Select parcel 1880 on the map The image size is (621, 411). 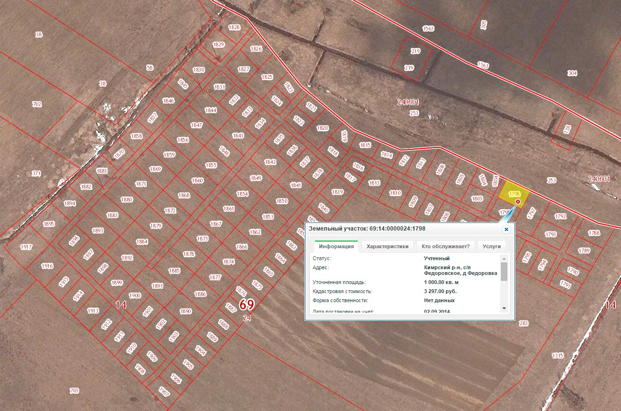pyautogui.click(x=127, y=200)
